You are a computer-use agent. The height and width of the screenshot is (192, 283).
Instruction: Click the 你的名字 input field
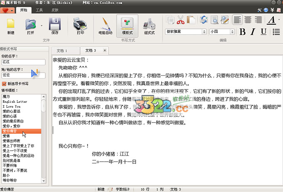click(23, 62)
